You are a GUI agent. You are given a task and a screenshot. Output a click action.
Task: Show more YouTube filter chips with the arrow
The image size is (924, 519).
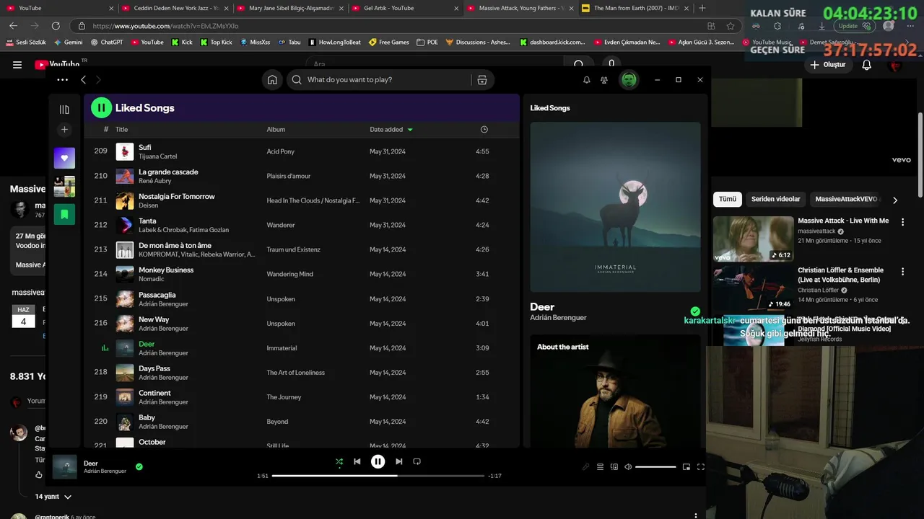[895, 200]
